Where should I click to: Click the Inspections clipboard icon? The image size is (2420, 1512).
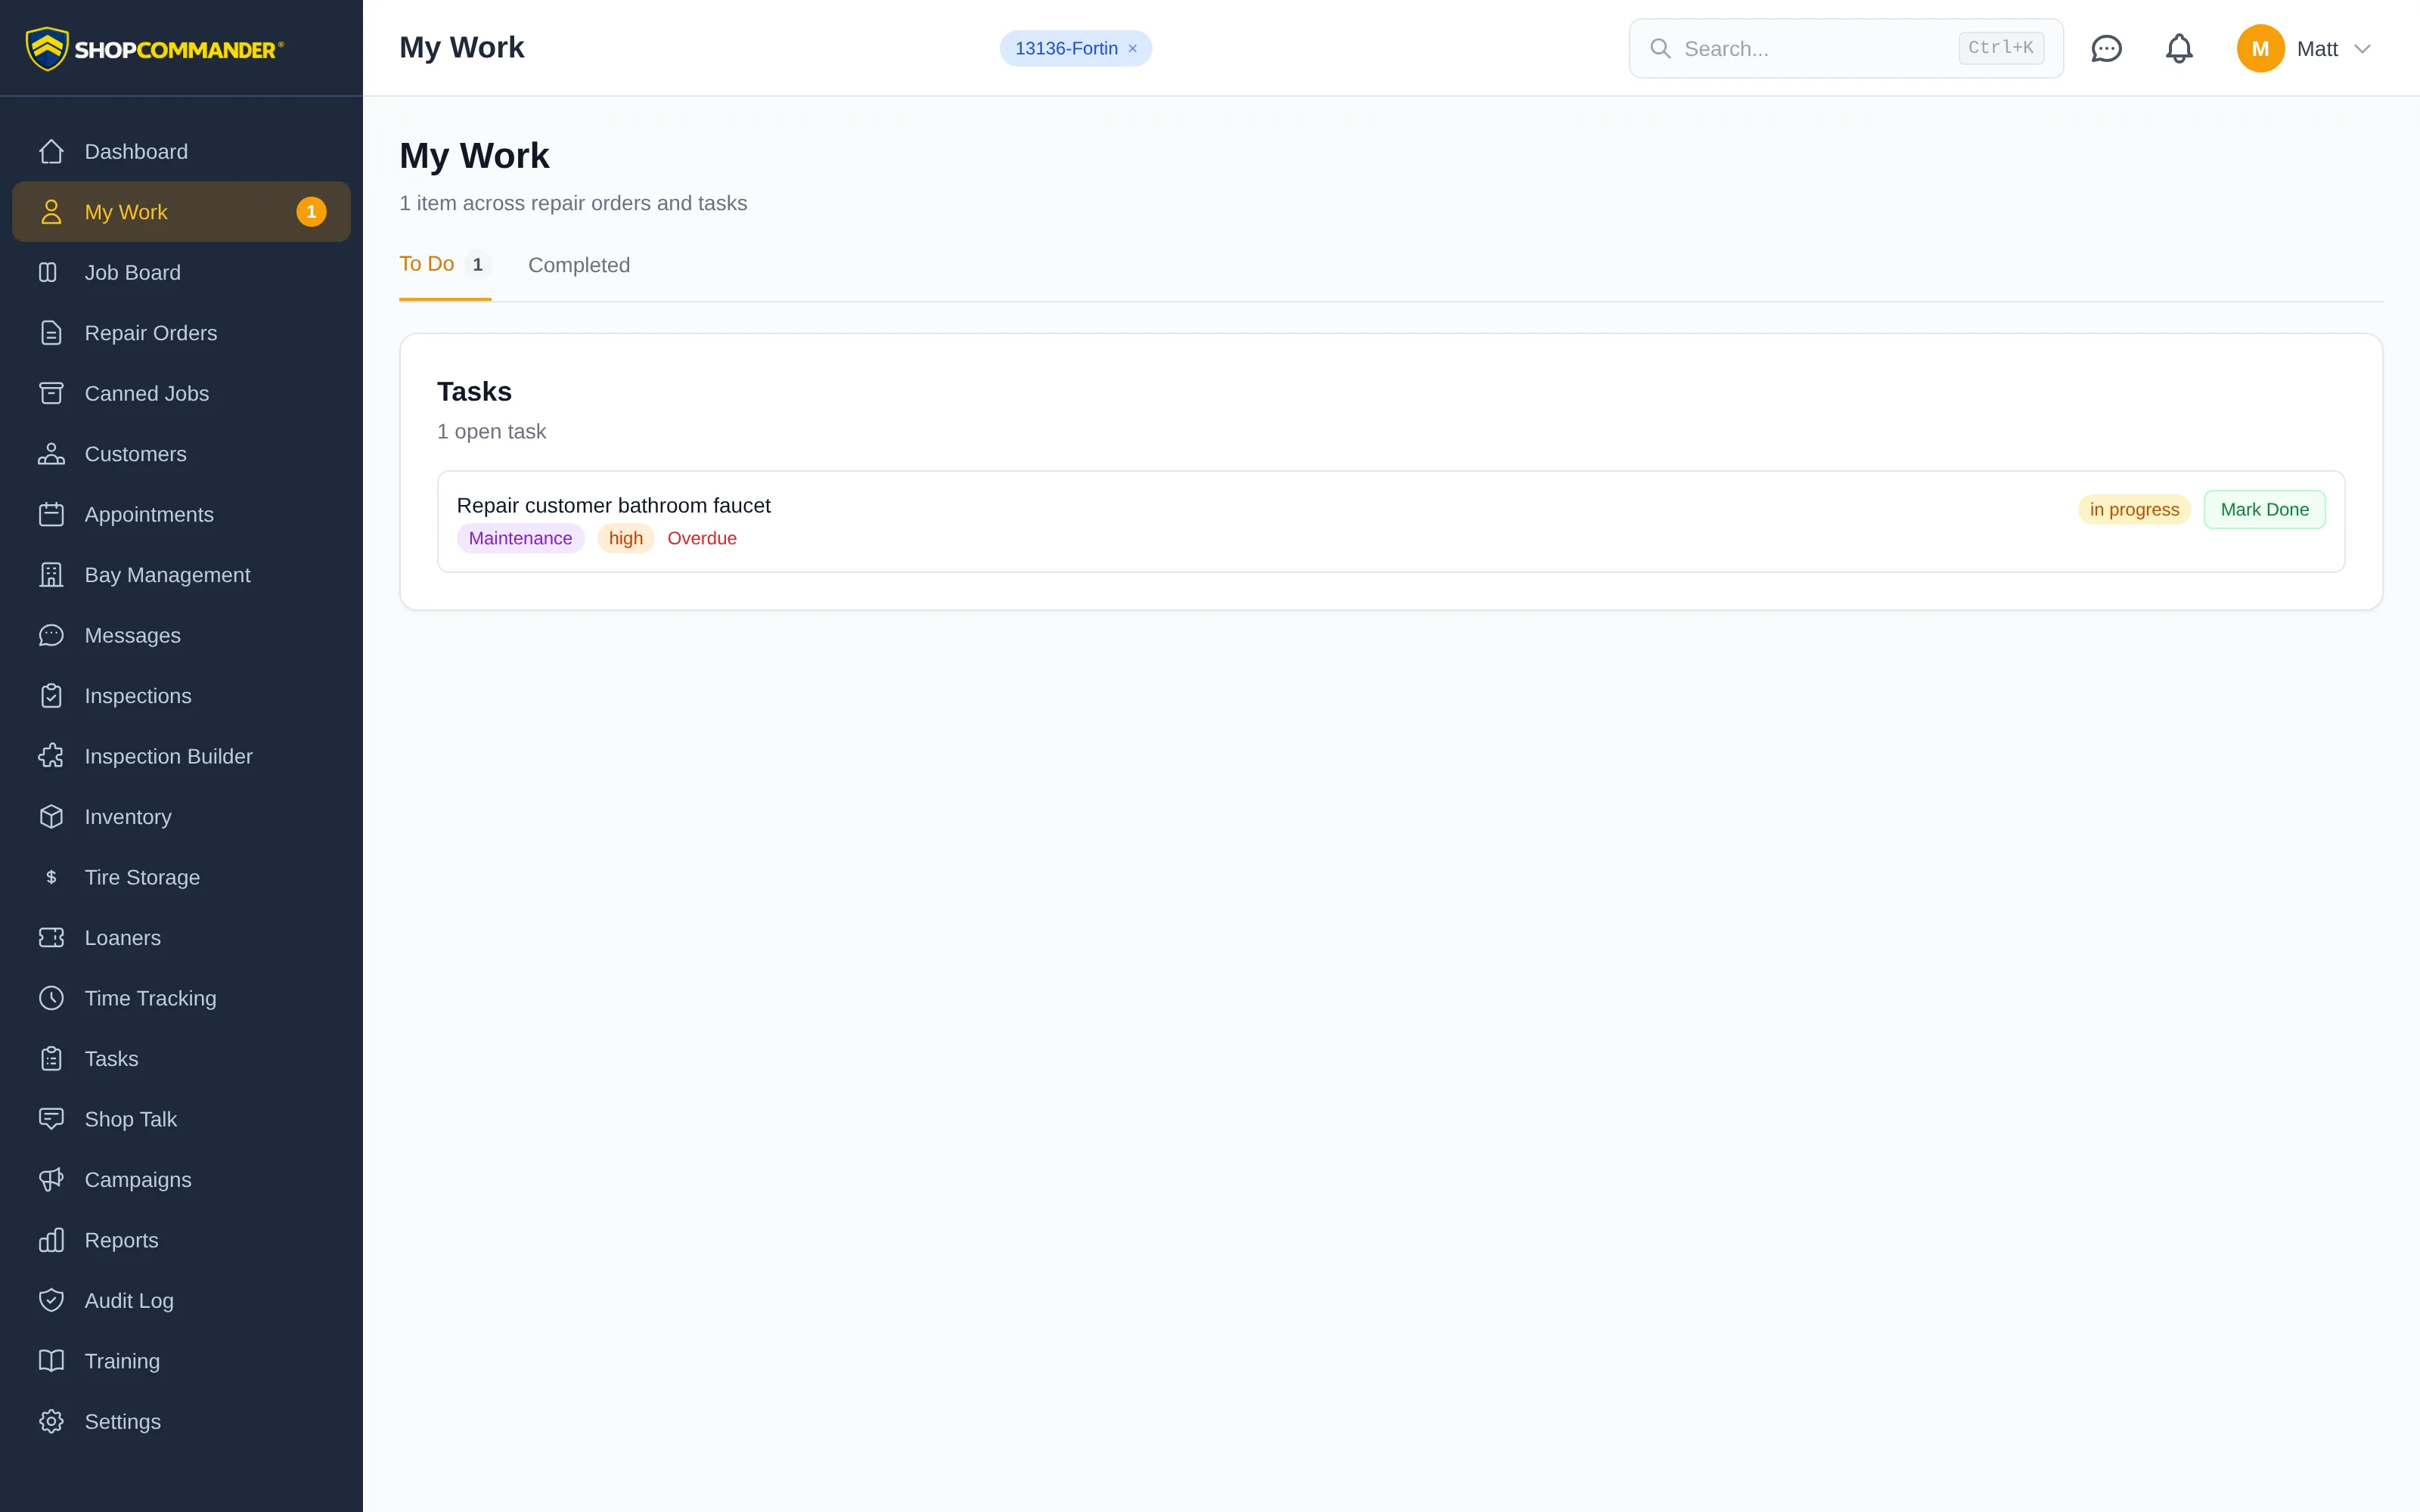[51, 696]
